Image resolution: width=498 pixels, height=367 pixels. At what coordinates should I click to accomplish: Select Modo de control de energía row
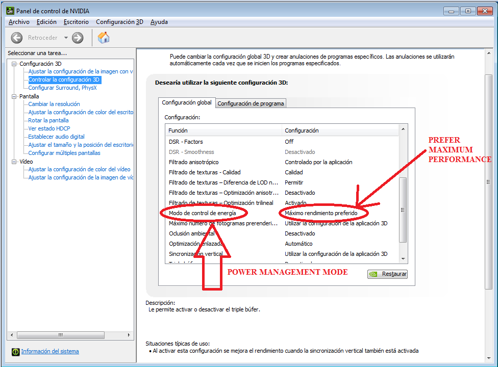pyautogui.click(x=282, y=213)
